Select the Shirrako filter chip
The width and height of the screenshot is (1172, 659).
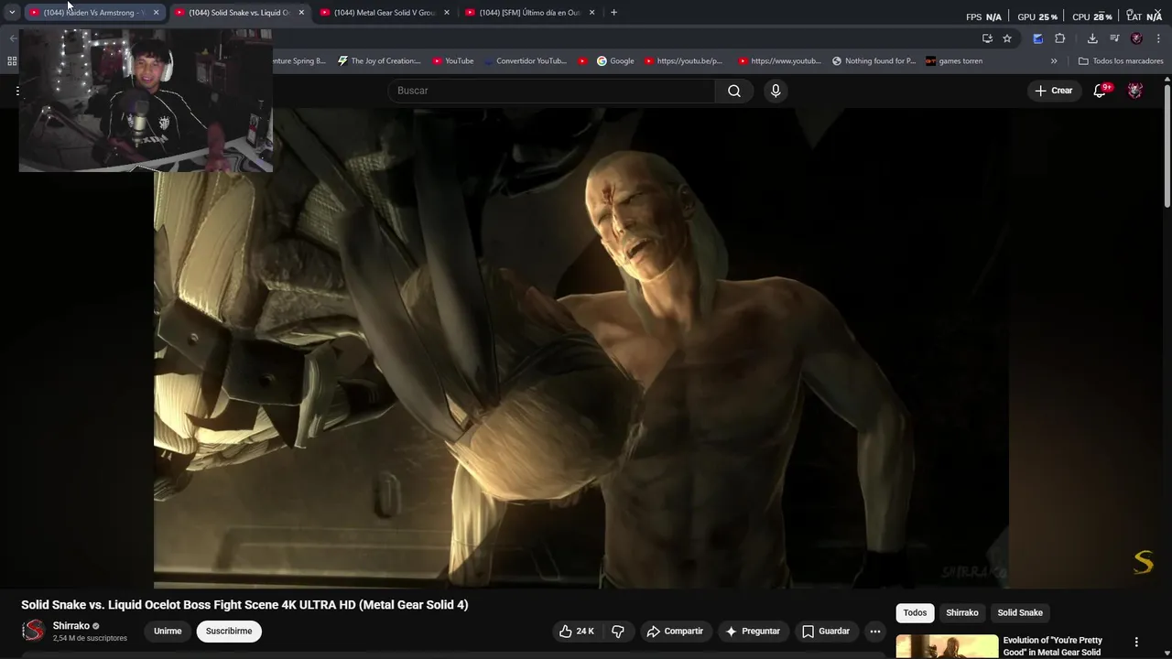962,613
